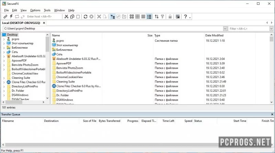Click next tab arrow beside tab bar
The width and height of the screenshot is (275, 153).
click(x=272, y=23)
